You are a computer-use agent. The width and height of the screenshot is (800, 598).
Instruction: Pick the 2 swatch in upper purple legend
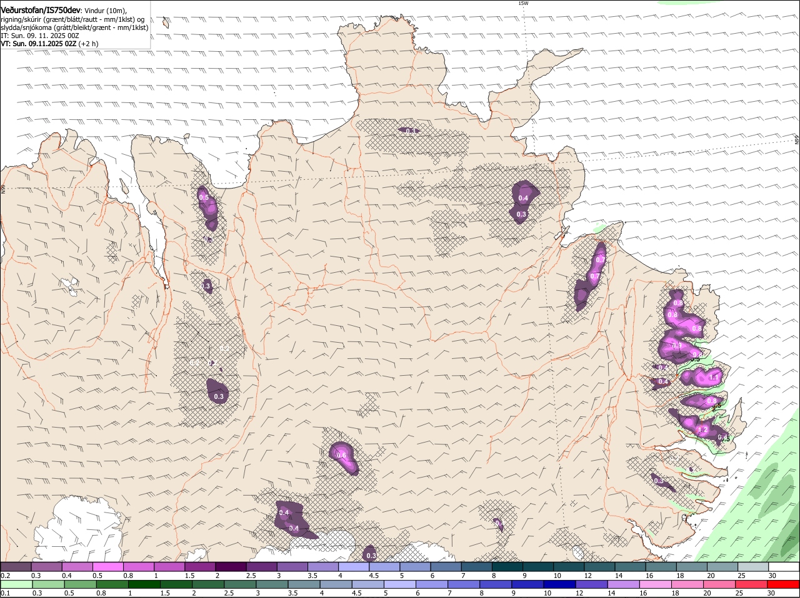click(x=231, y=567)
